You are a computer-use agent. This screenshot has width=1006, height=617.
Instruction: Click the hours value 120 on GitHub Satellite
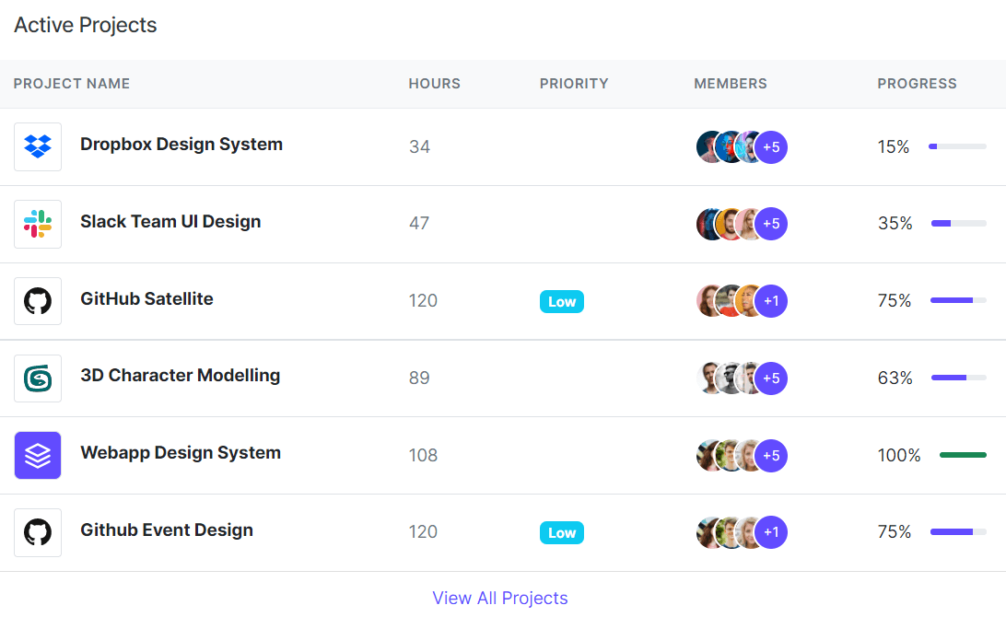(423, 300)
